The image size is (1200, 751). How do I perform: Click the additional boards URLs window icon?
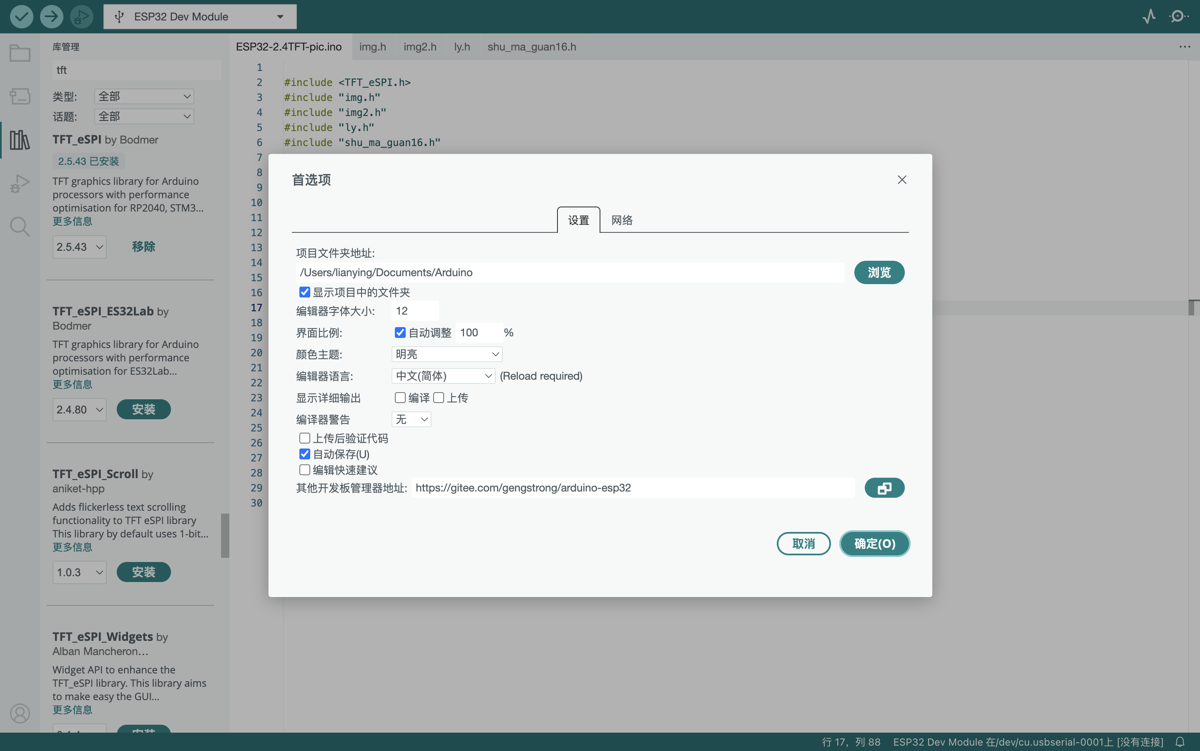tap(884, 488)
